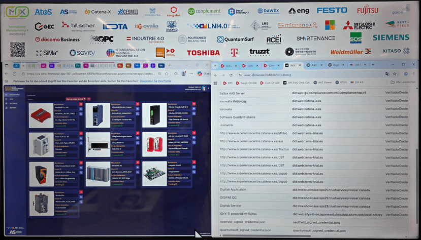Image resolution: width=421 pixels, height=240 pixels.
Task: Click red delete icon on congatec device card
Action: [x=194, y=162]
